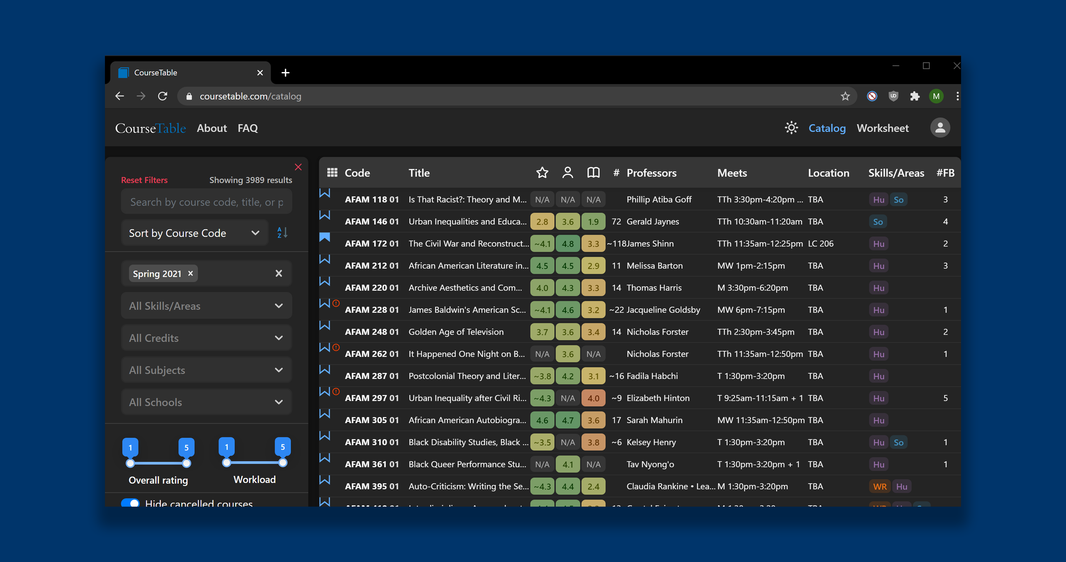The width and height of the screenshot is (1066, 562).
Task: Click the professor rating person column icon
Action: 568,173
